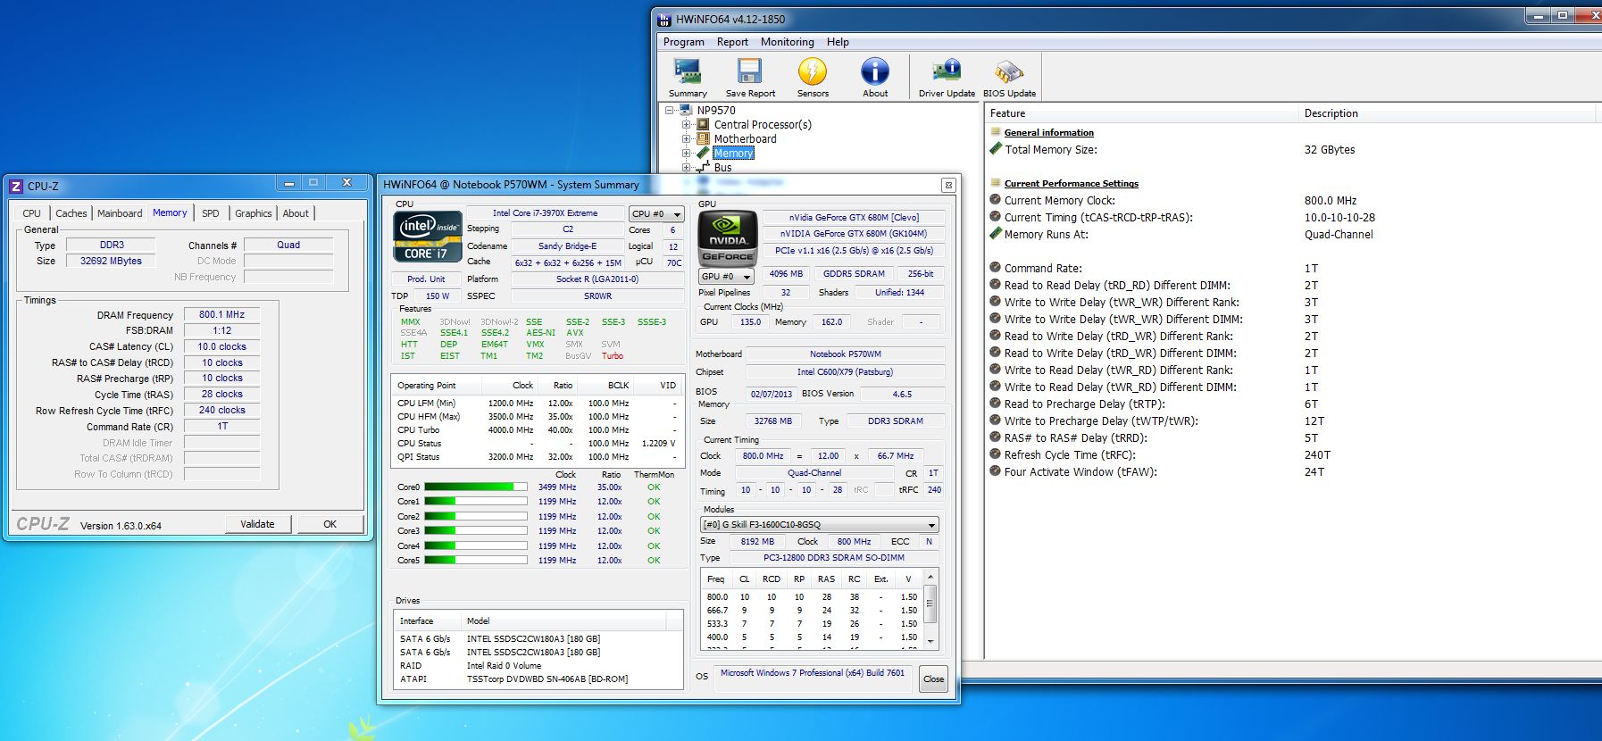Click the 'Intel Raid 0 Volume' drive row

tap(538, 665)
